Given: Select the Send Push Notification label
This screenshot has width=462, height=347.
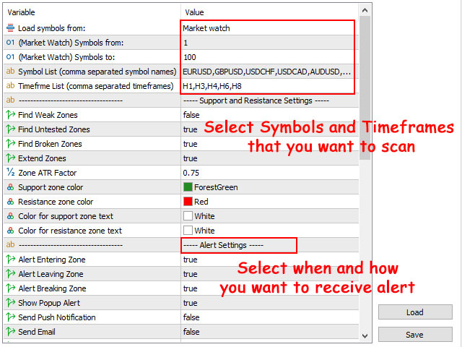Looking at the screenshot, I should click(57, 317).
